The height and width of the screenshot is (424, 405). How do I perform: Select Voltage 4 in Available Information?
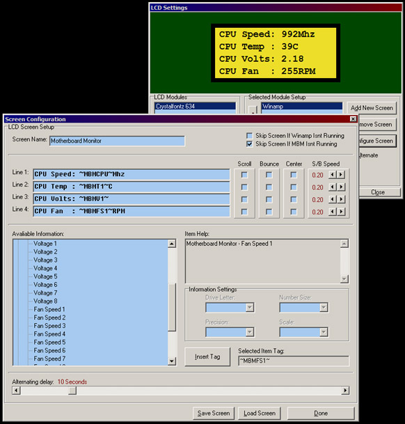[45, 268]
